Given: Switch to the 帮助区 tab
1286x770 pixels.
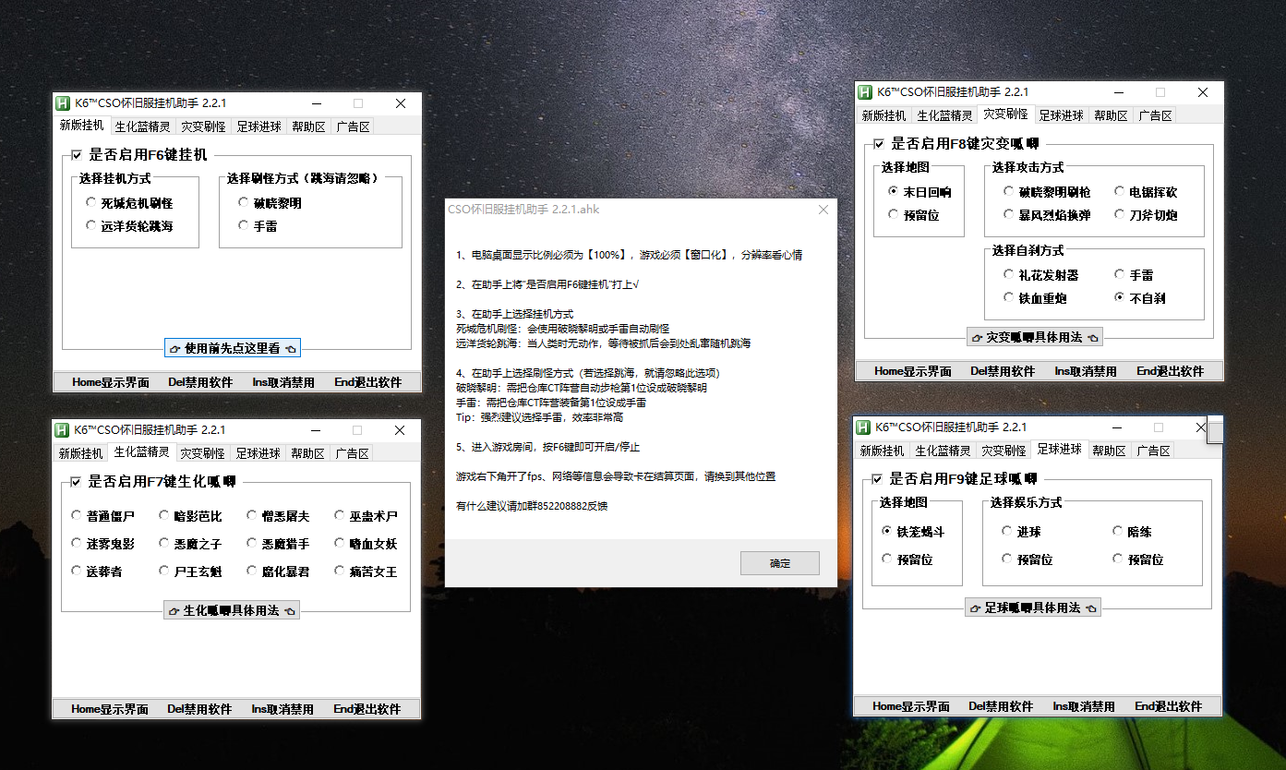Looking at the screenshot, I should pos(307,126).
